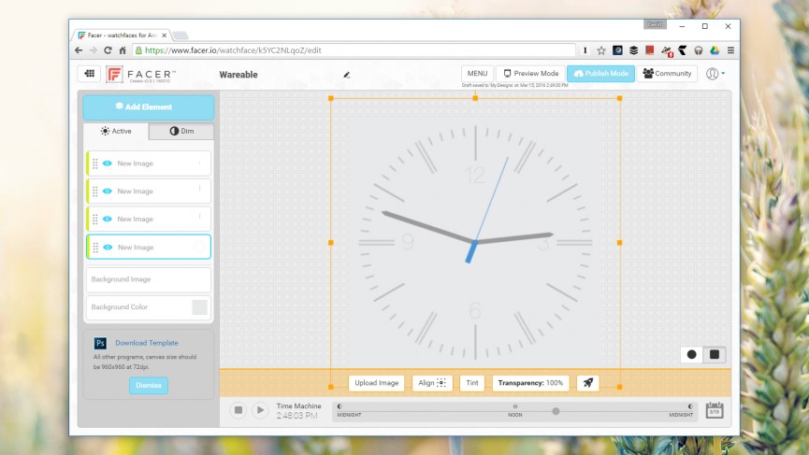Click the red book extension icon
Viewport: 809px width, 455px height.
[650, 50]
